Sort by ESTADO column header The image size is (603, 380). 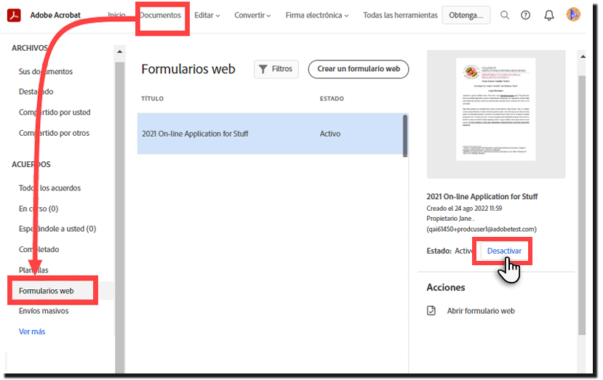332,99
